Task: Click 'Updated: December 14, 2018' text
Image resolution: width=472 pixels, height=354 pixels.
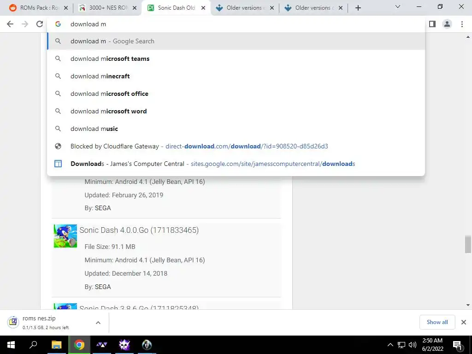Action: pyautogui.click(x=126, y=273)
